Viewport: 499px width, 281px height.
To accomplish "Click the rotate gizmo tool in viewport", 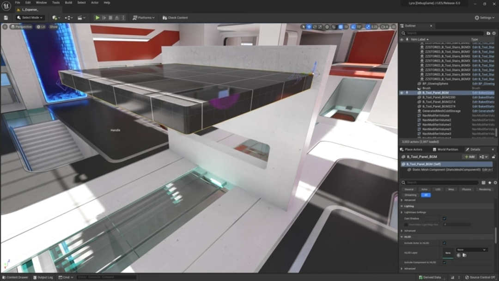I will (315, 27).
